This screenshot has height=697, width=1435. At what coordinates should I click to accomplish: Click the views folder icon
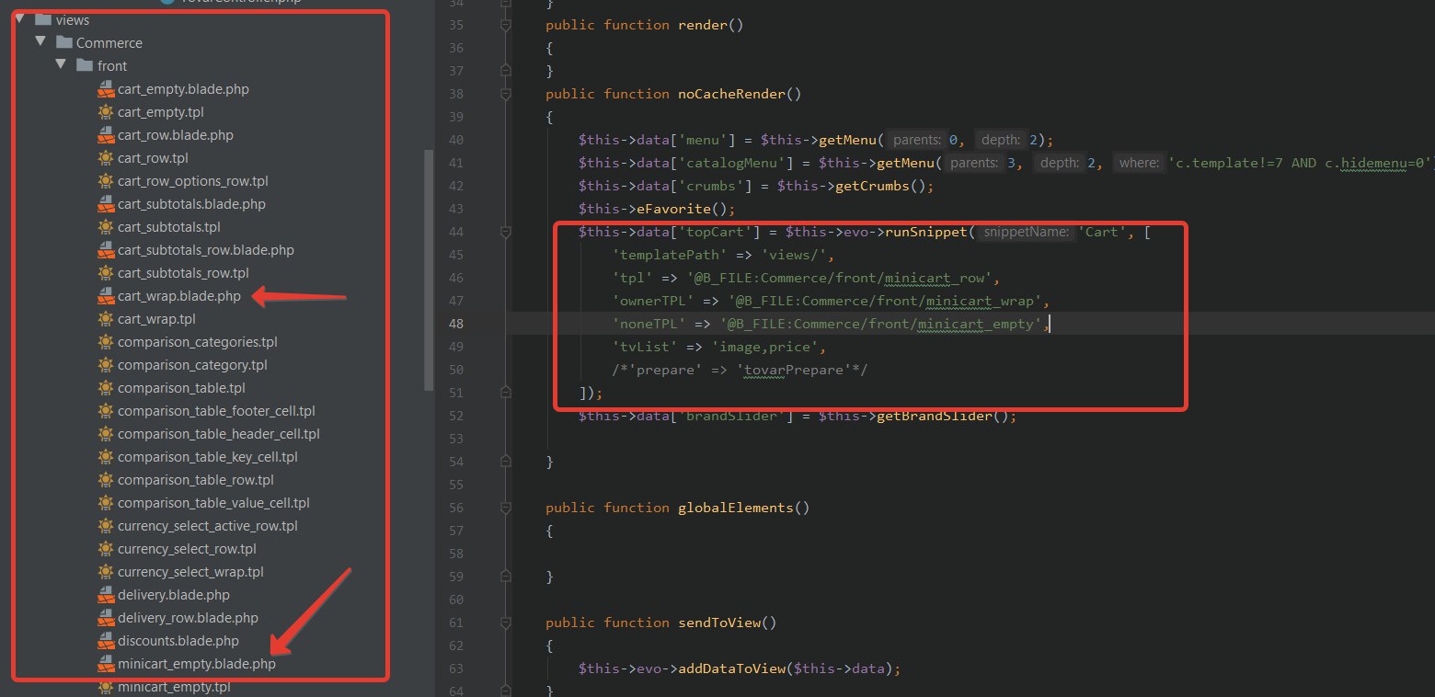(x=42, y=19)
